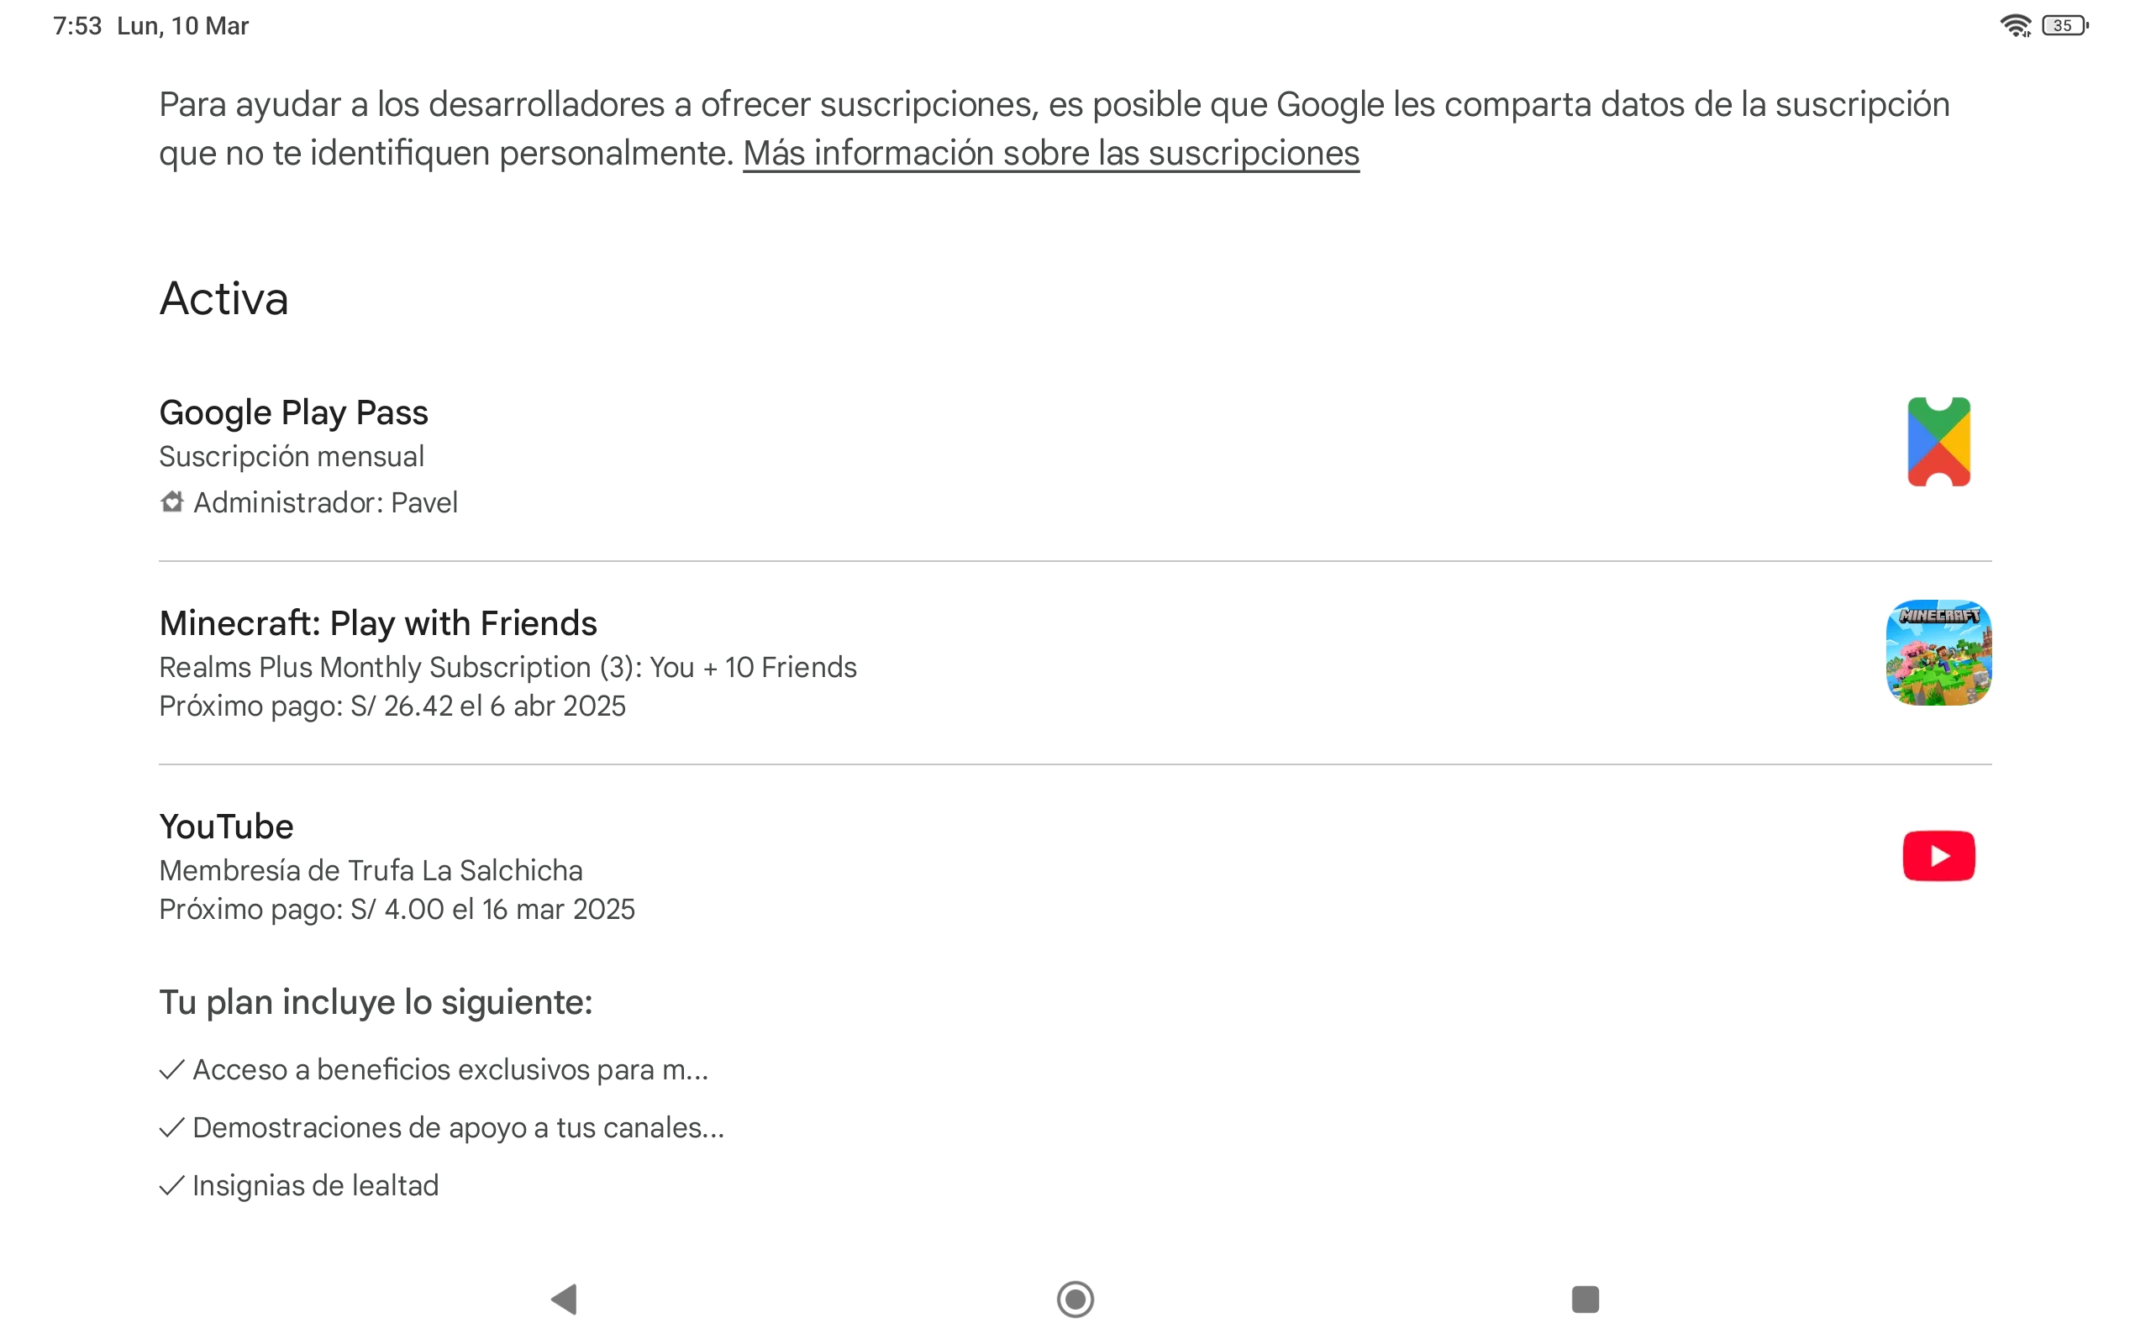Tap Acceso a beneficios exclusivos item

[450, 1069]
